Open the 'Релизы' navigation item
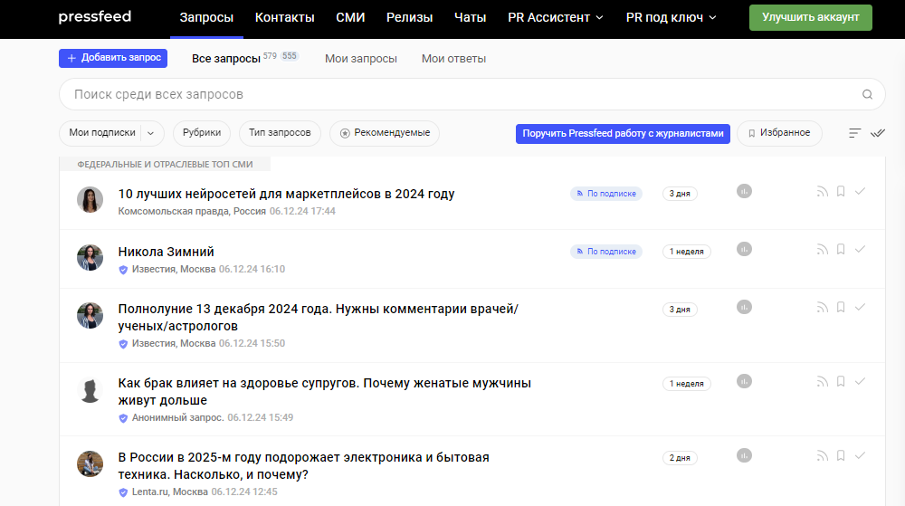The image size is (905, 506). (x=409, y=18)
